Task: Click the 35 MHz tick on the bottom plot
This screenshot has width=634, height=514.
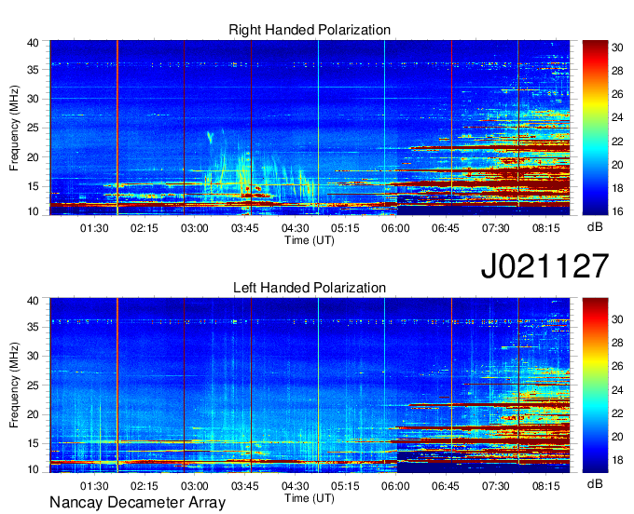Action: 34,327
